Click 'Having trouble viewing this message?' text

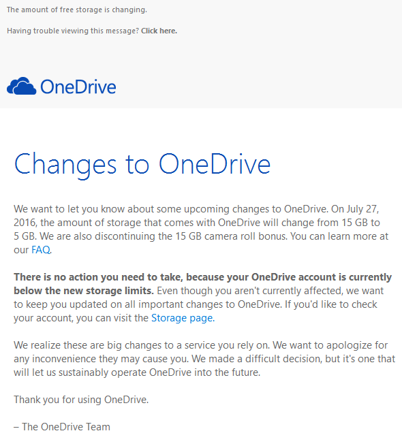(x=73, y=31)
